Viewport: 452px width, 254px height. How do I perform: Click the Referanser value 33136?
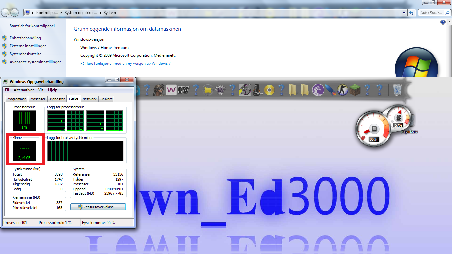click(118, 174)
